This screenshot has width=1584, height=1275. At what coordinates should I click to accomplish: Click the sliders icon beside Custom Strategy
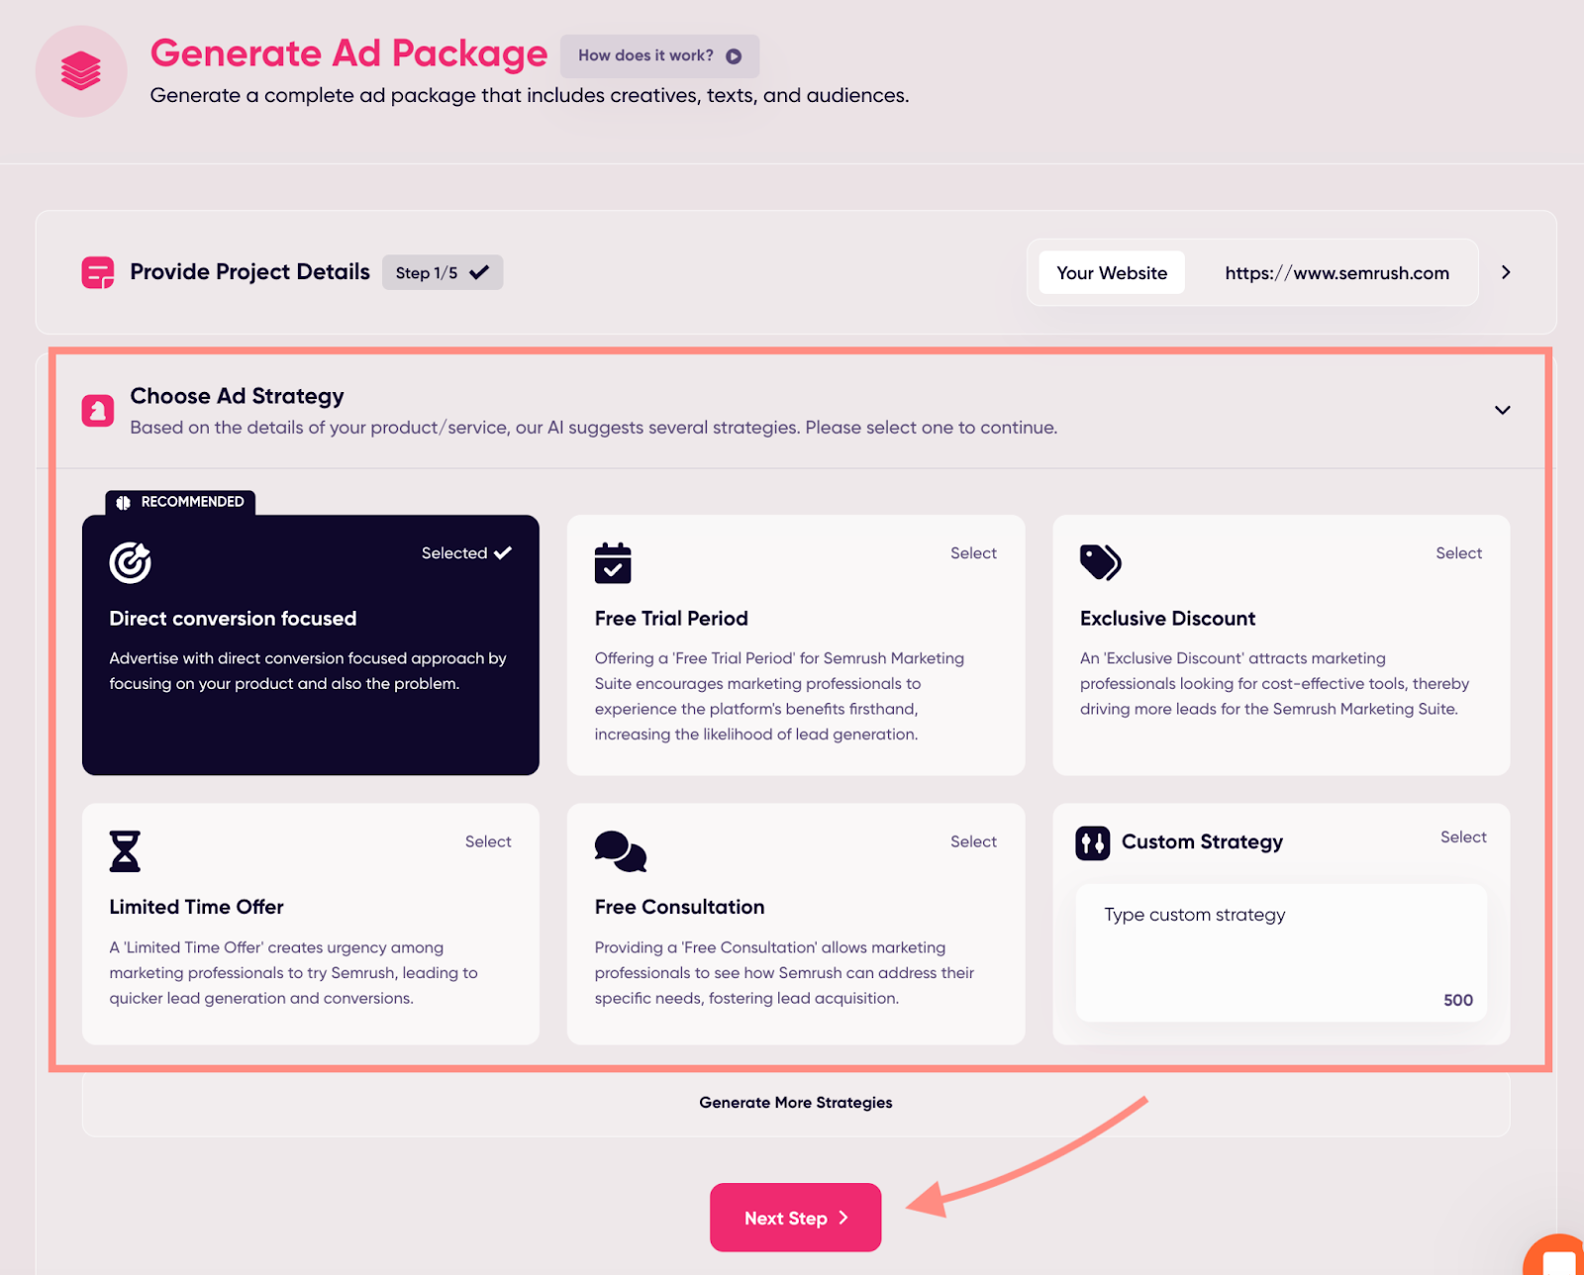pyautogui.click(x=1093, y=842)
